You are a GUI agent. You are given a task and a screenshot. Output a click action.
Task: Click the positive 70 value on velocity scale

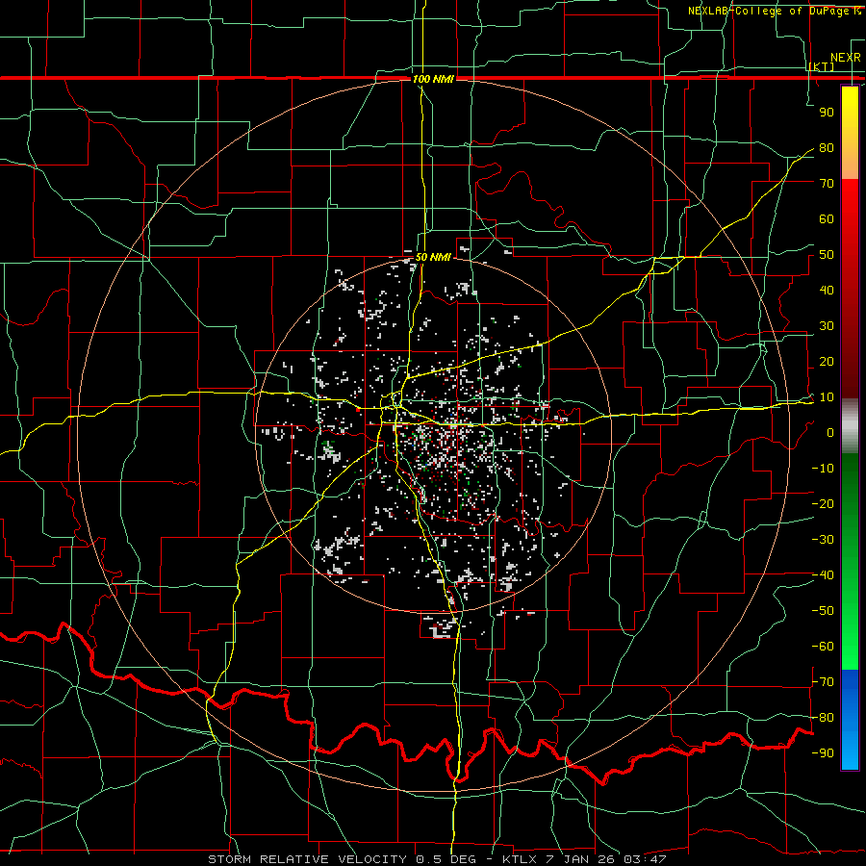[827, 184]
